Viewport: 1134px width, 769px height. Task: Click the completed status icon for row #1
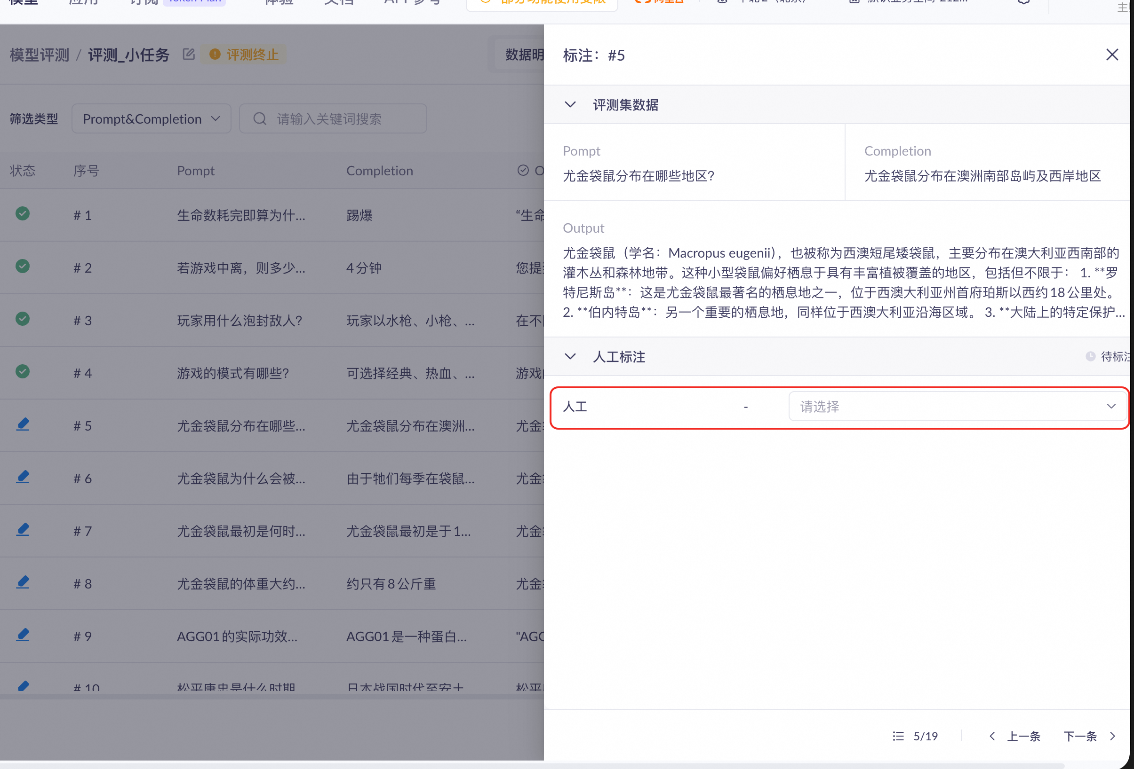pyautogui.click(x=23, y=213)
